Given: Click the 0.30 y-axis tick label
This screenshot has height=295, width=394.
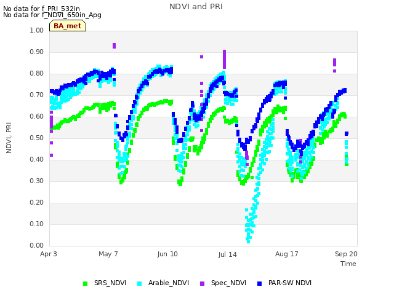Looking at the screenshot, I should coord(37,181).
